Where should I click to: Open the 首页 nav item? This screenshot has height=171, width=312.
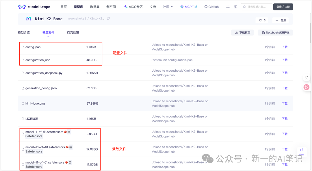tap(64, 7)
